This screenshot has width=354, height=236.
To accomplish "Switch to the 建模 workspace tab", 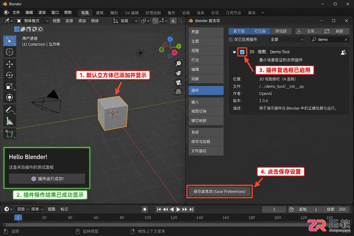I will [x=100, y=13].
